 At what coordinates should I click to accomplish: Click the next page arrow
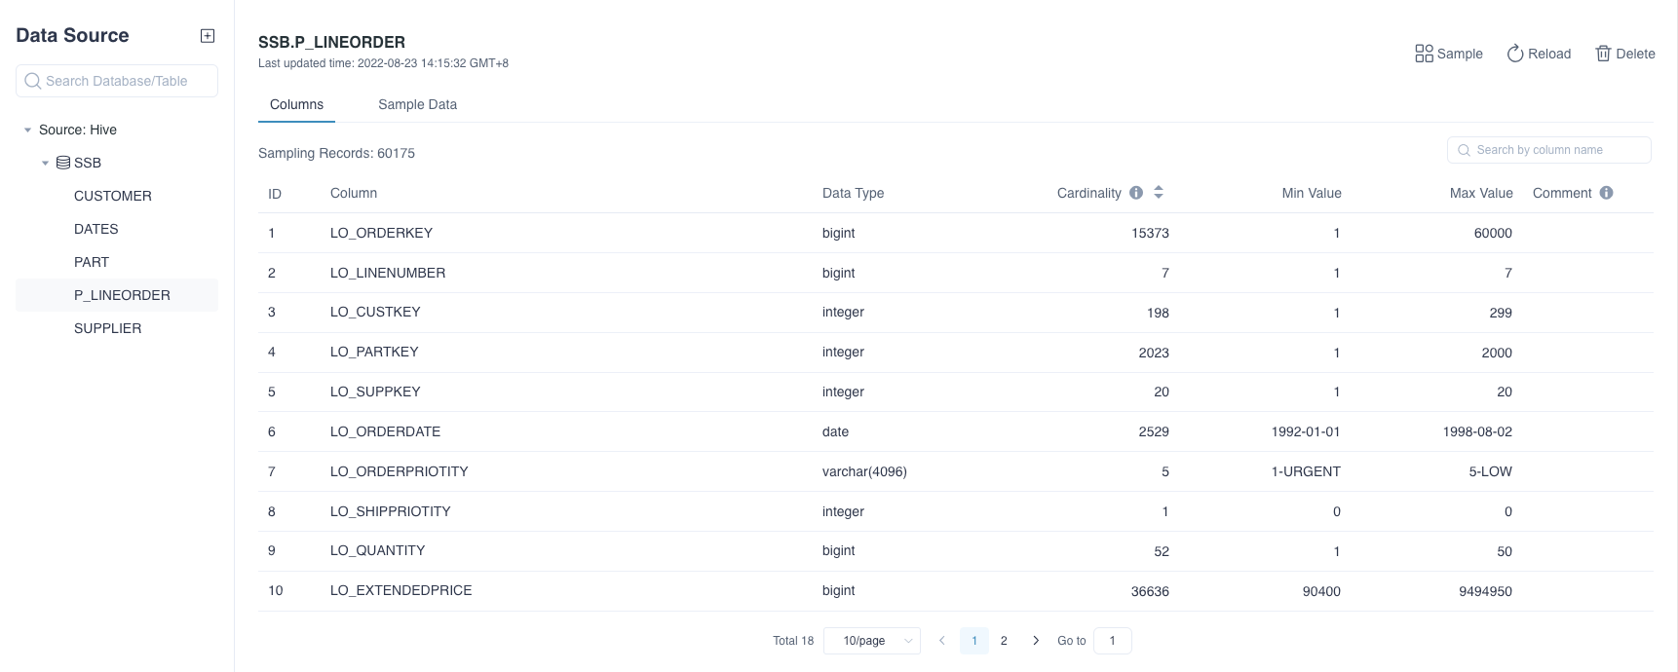(1035, 641)
